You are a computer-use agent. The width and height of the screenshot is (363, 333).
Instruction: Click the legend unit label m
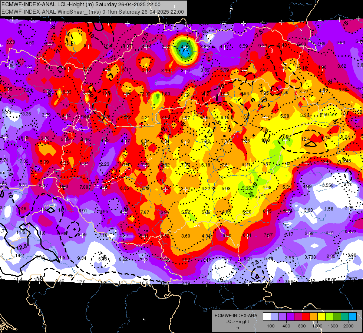tap(237, 327)
